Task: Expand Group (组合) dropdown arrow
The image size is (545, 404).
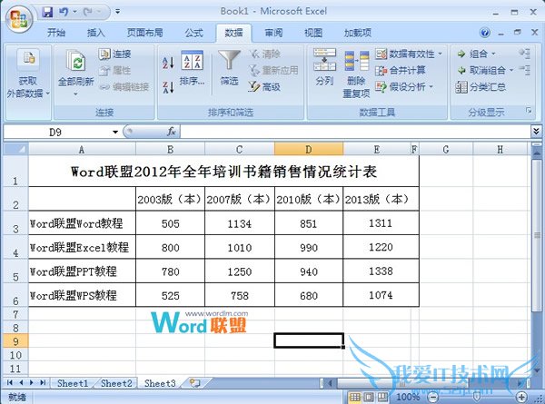Action: pos(493,54)
